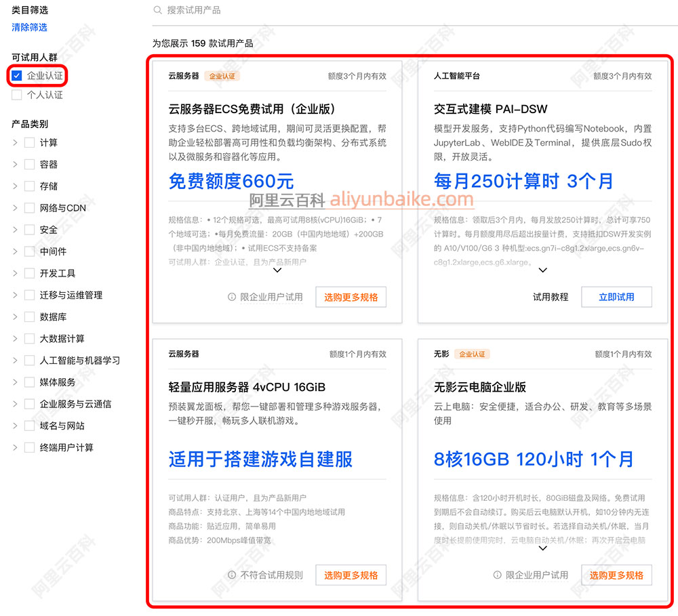Expand the 大数据计算 category arrow
Screen dimensions: 678x616
point(15,338)
